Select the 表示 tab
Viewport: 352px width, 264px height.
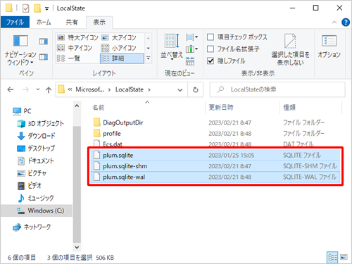tap(99, 23)
